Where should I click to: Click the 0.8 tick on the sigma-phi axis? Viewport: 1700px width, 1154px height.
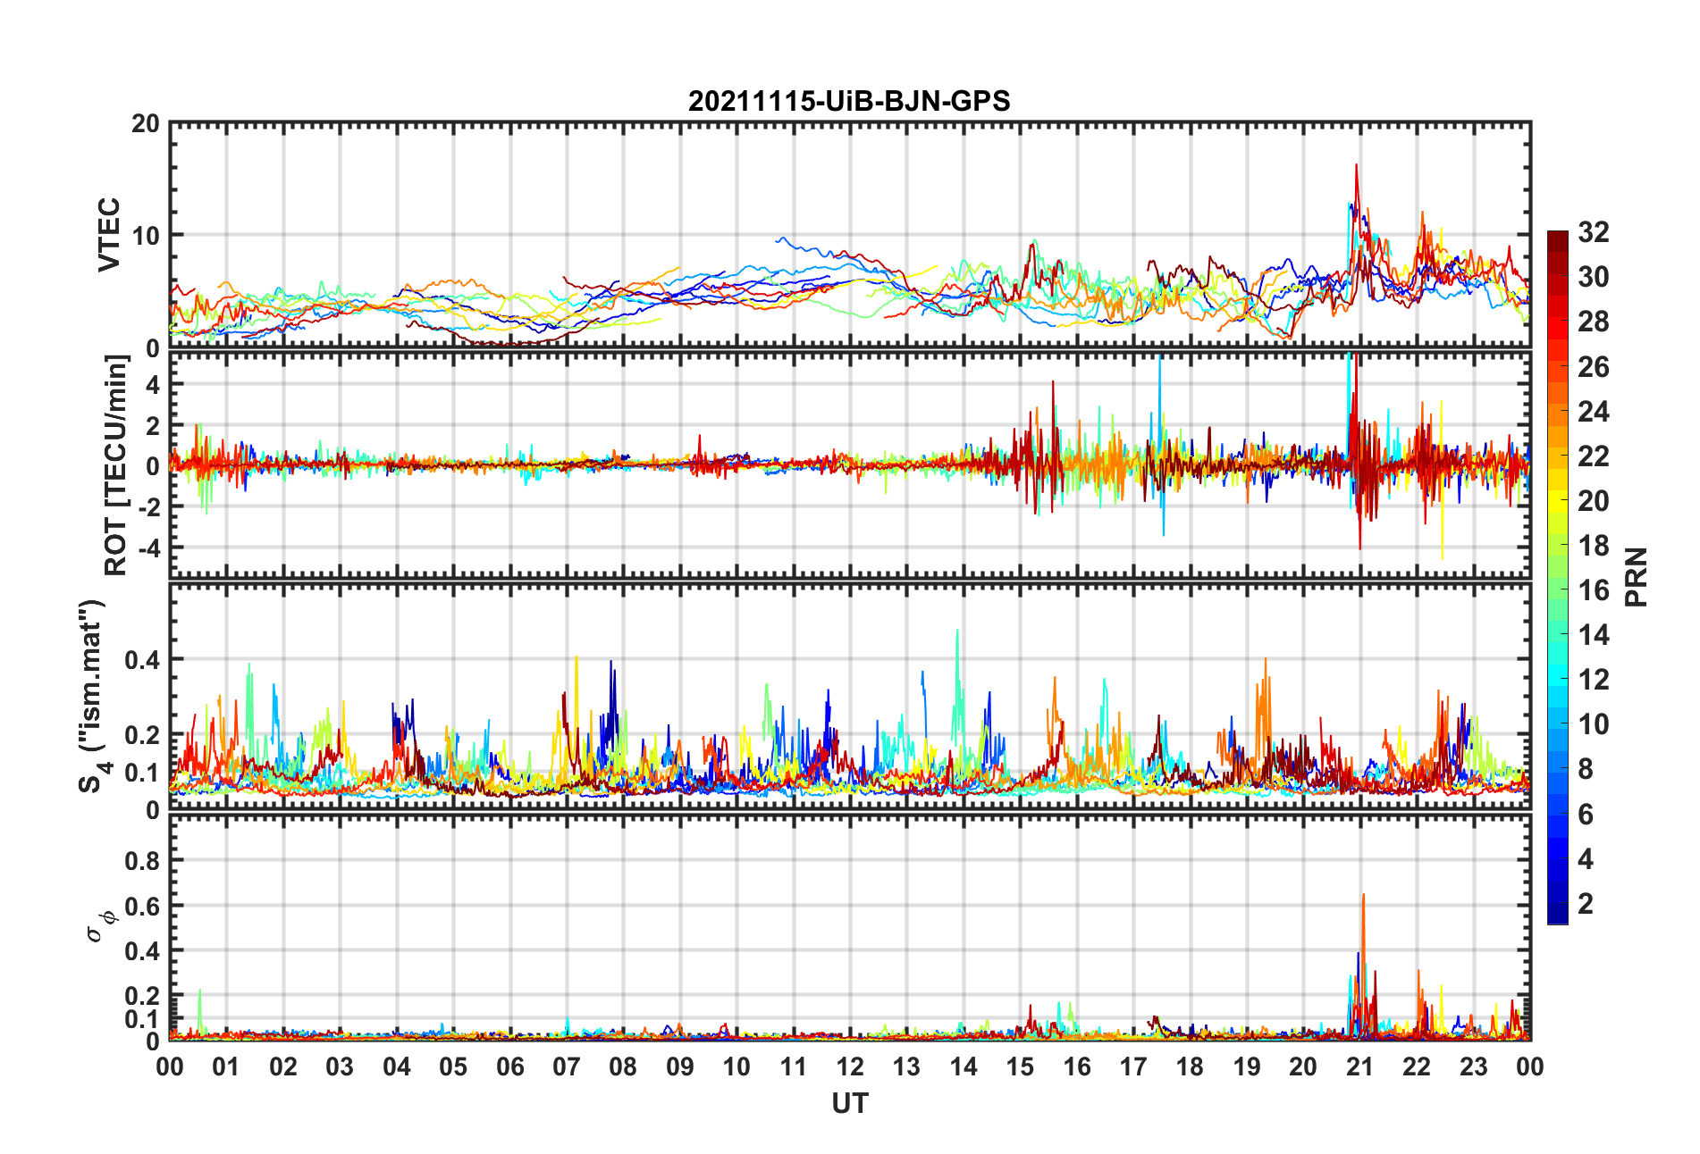coord(143,861)
